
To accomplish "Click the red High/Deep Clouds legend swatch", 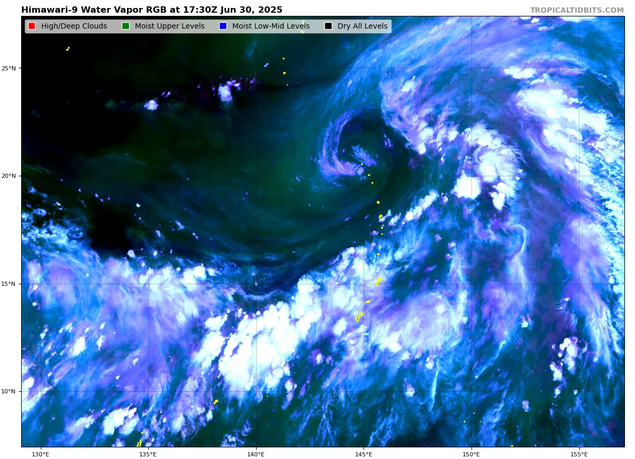I will 32,26.
